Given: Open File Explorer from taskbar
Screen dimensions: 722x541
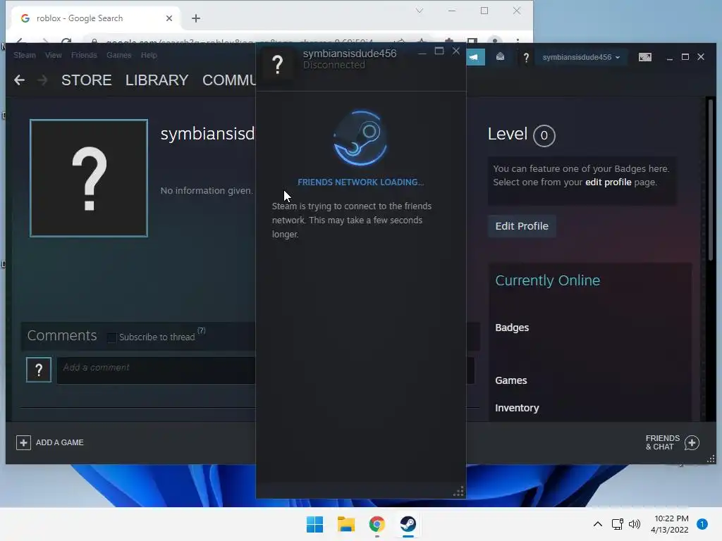Looking at the screenshot, I should (x=345, y=524).
